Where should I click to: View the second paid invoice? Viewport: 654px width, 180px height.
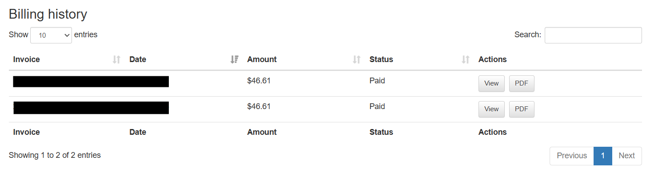coord(491,109)
